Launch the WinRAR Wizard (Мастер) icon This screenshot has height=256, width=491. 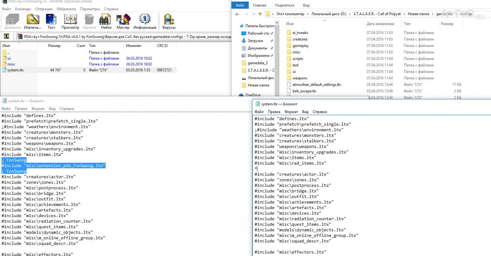[123, 22]
